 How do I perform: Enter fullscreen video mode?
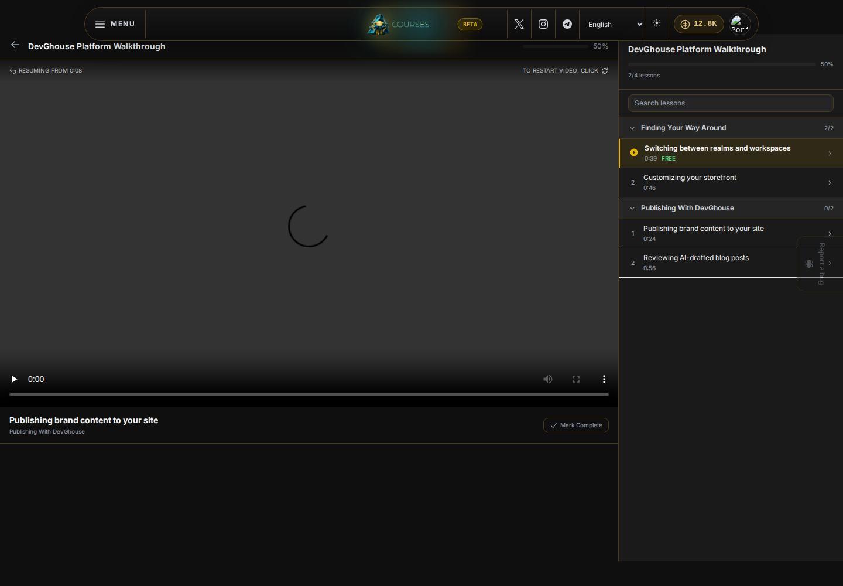point(576,379)
